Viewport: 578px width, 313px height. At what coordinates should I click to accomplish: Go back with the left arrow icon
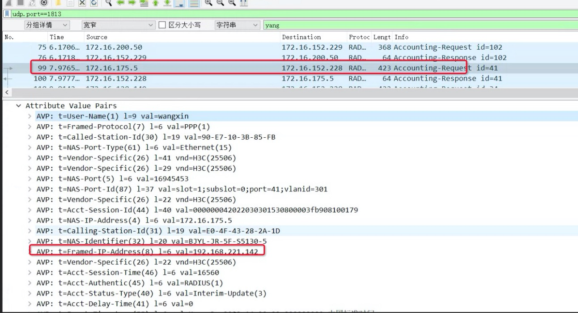click(x=120, y=3)
